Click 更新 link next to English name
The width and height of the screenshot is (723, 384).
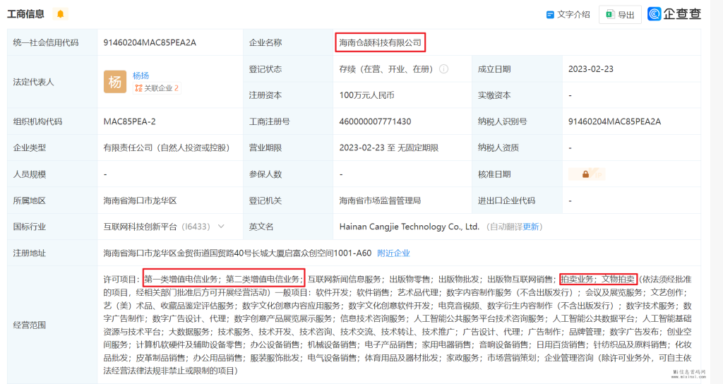point(531,227)
